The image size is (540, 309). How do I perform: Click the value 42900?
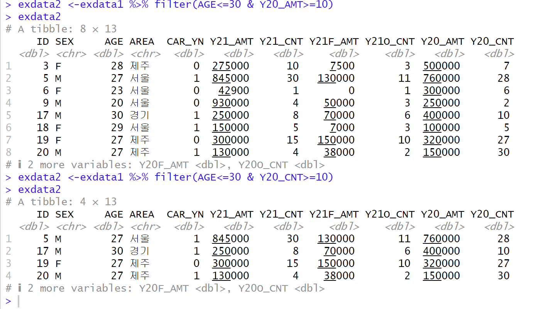tap(234, 91)
